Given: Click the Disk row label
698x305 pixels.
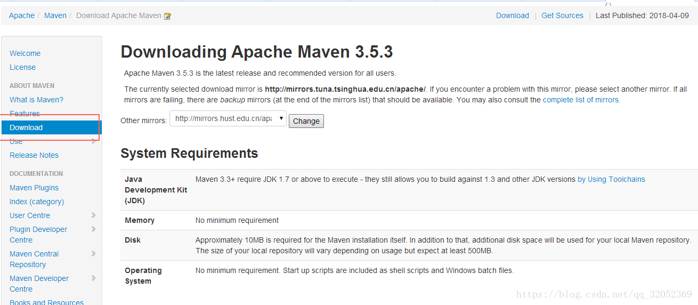Looking at the screenshot, I should tap(133, 240).
